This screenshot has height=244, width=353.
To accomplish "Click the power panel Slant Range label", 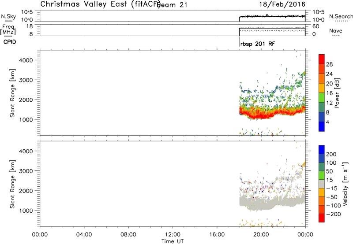I will pos(12,93).
